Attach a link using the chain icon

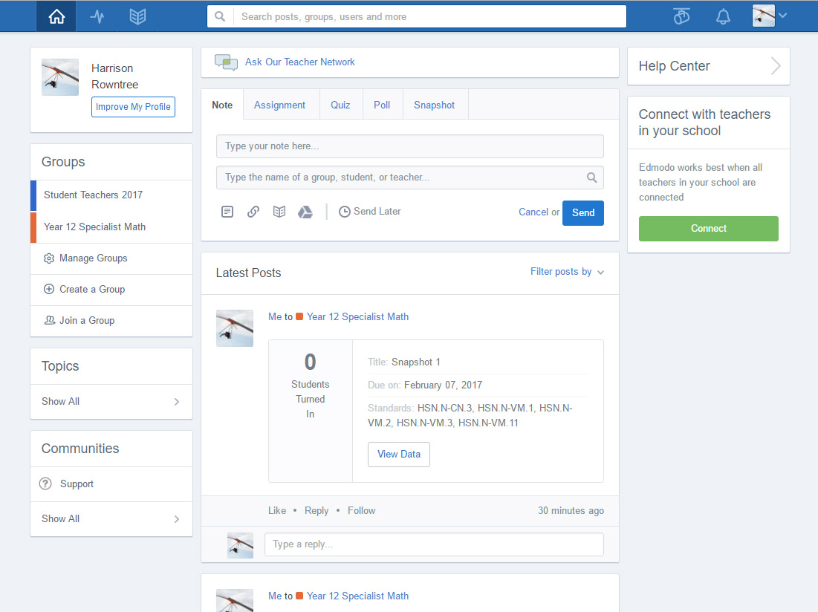pos(253,212)
